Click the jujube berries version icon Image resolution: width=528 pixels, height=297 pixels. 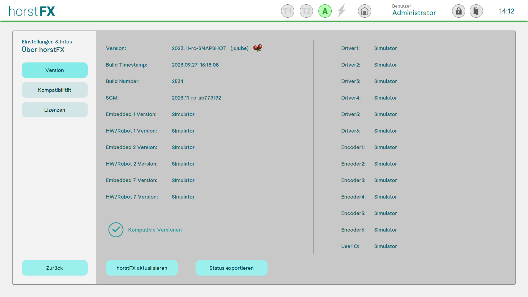point(258,48)
